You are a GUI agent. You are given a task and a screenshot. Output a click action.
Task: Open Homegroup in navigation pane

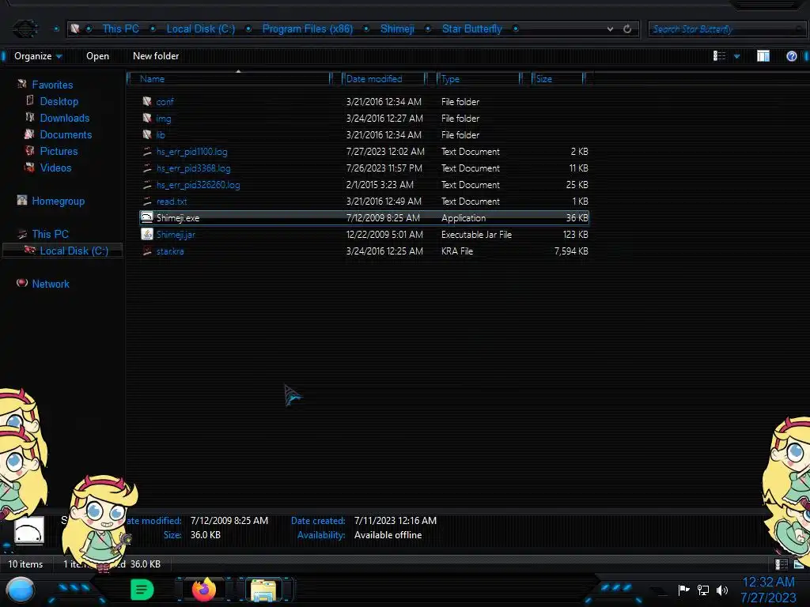[x=58, y=202]
